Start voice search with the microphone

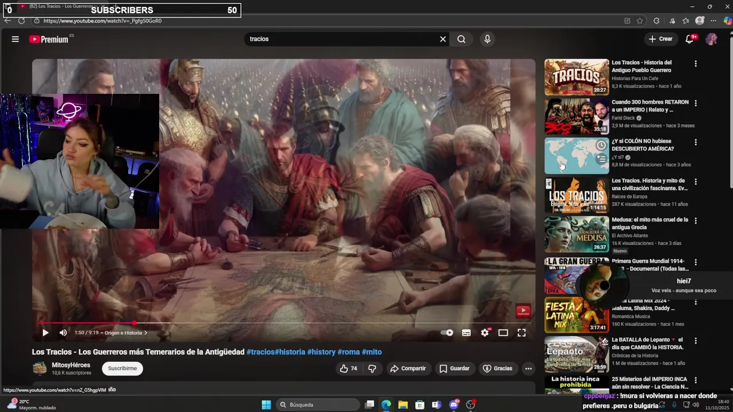coord(487,39)
